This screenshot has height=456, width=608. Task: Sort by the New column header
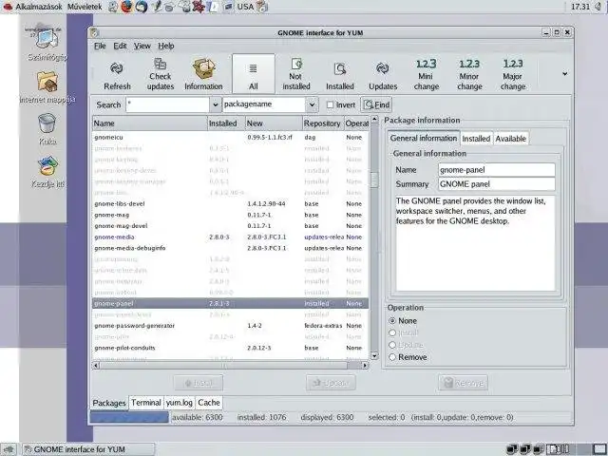tap(274, 123)
